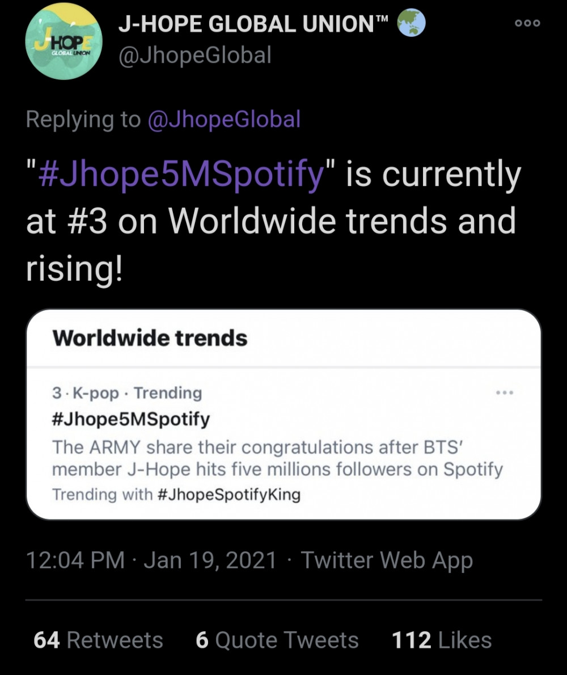Open the J-Hope Global Union profile avatar
Image resolution: width=567 pixels, height=675 pixels.
click(64, 42)
